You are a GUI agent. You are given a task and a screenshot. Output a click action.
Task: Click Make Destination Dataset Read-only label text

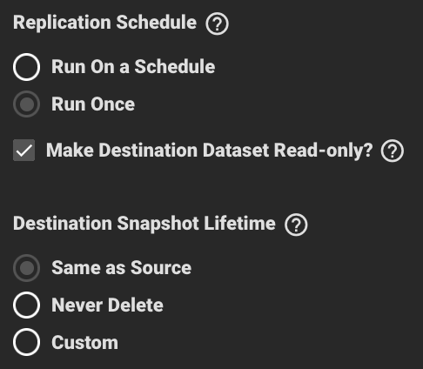tap(209, 151)
